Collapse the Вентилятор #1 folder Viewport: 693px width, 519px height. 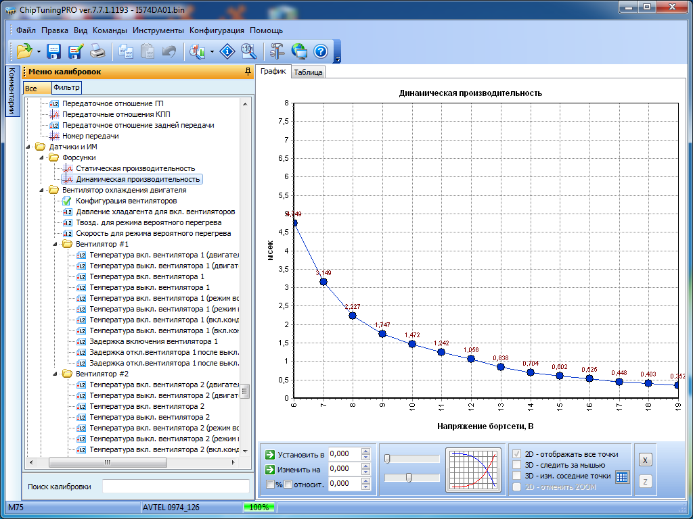pyautogui.click(x=56, y=244)
